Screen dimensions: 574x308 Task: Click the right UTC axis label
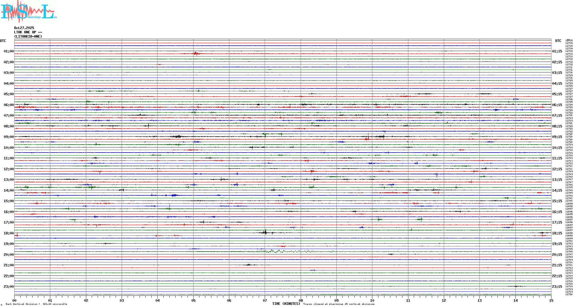(558, 41)
